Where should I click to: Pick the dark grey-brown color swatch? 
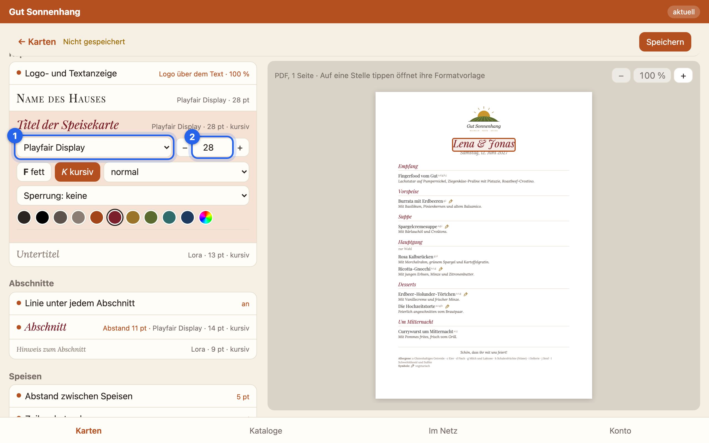pyautogui.click(x=60, y=217)
